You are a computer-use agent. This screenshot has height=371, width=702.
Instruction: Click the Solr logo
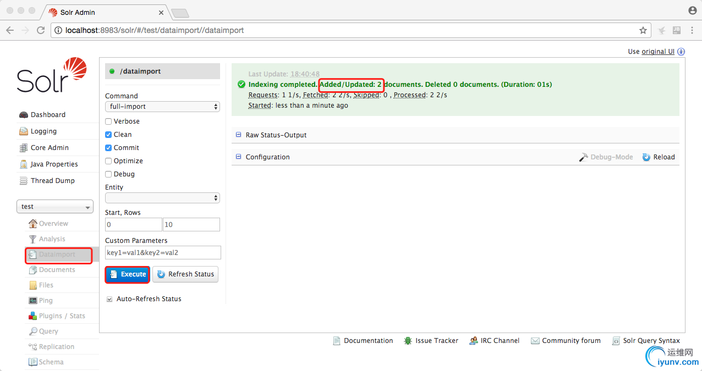(x=52, y=75)
